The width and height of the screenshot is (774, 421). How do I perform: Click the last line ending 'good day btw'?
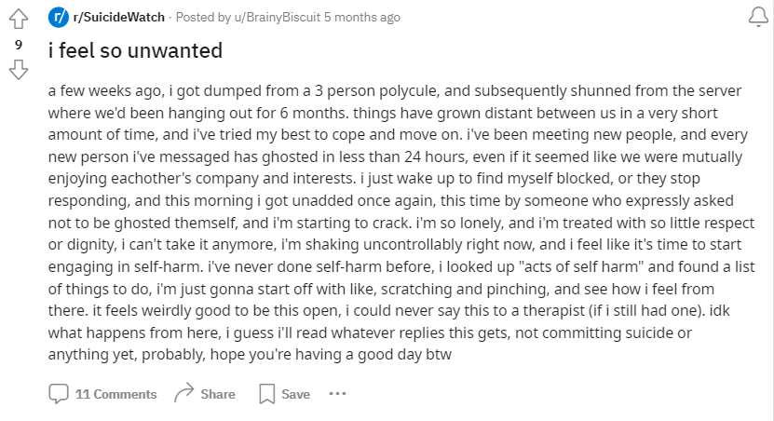click(250, 354)
